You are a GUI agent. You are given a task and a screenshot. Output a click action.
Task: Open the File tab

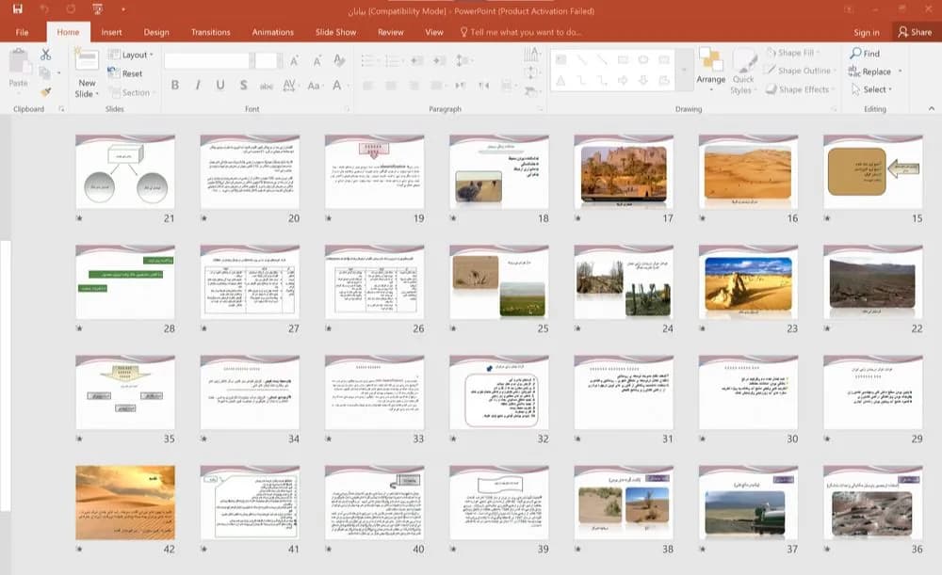23,32
